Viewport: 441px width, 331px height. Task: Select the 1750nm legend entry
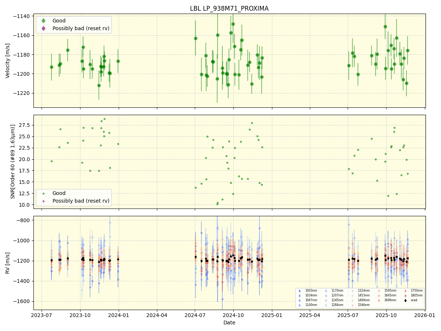(413, 291)
